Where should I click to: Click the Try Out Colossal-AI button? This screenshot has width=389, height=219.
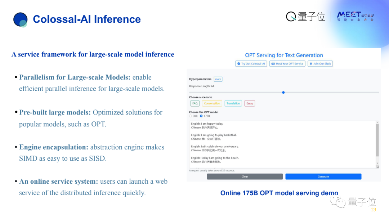[251, 64]
